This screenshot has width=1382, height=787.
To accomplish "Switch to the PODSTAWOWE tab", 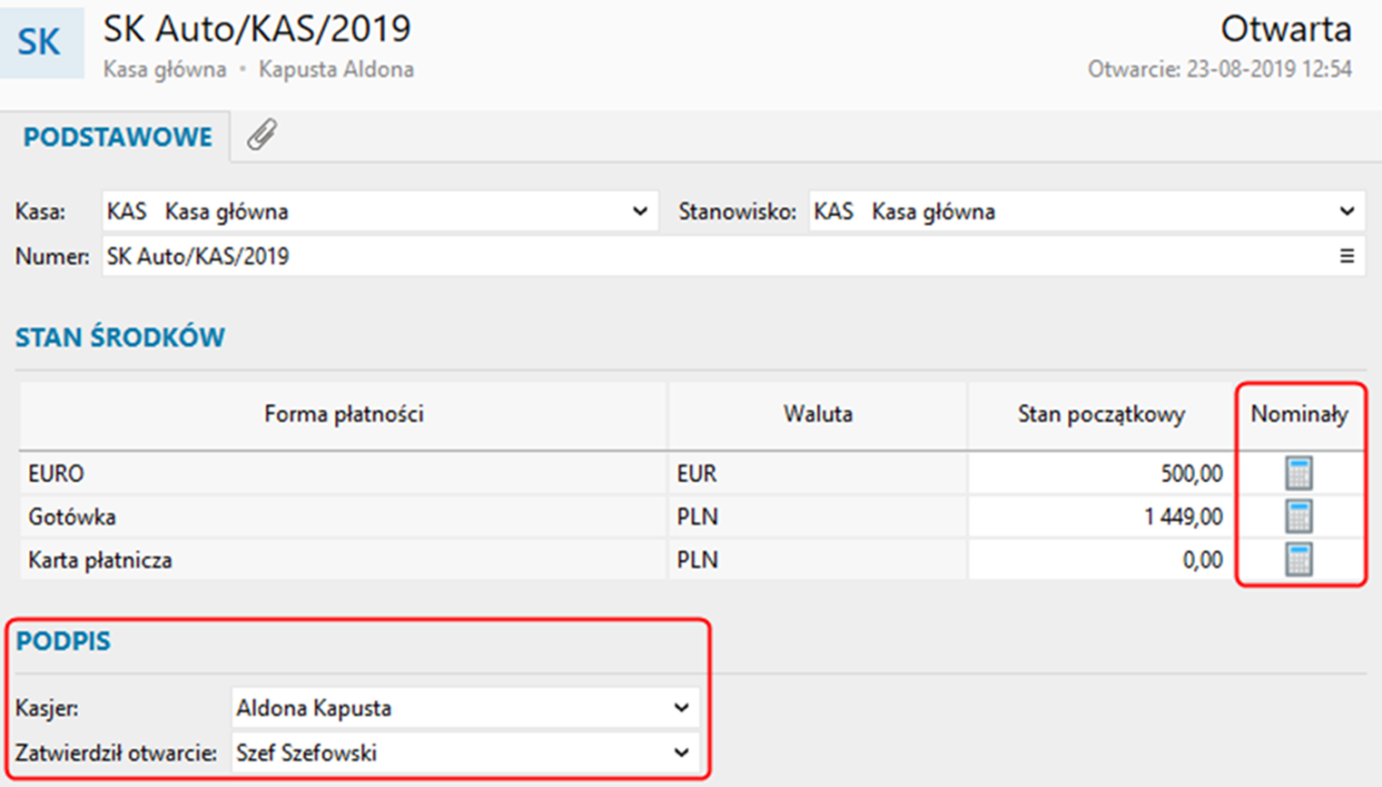I will (118, 137).
